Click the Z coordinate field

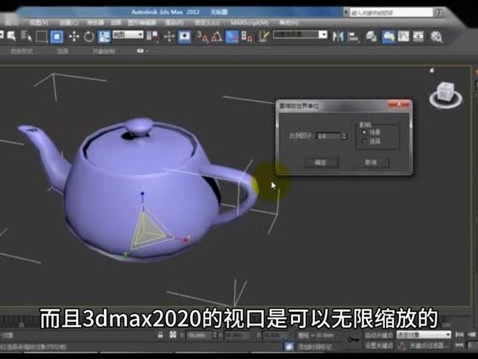(x=275, y=336)
